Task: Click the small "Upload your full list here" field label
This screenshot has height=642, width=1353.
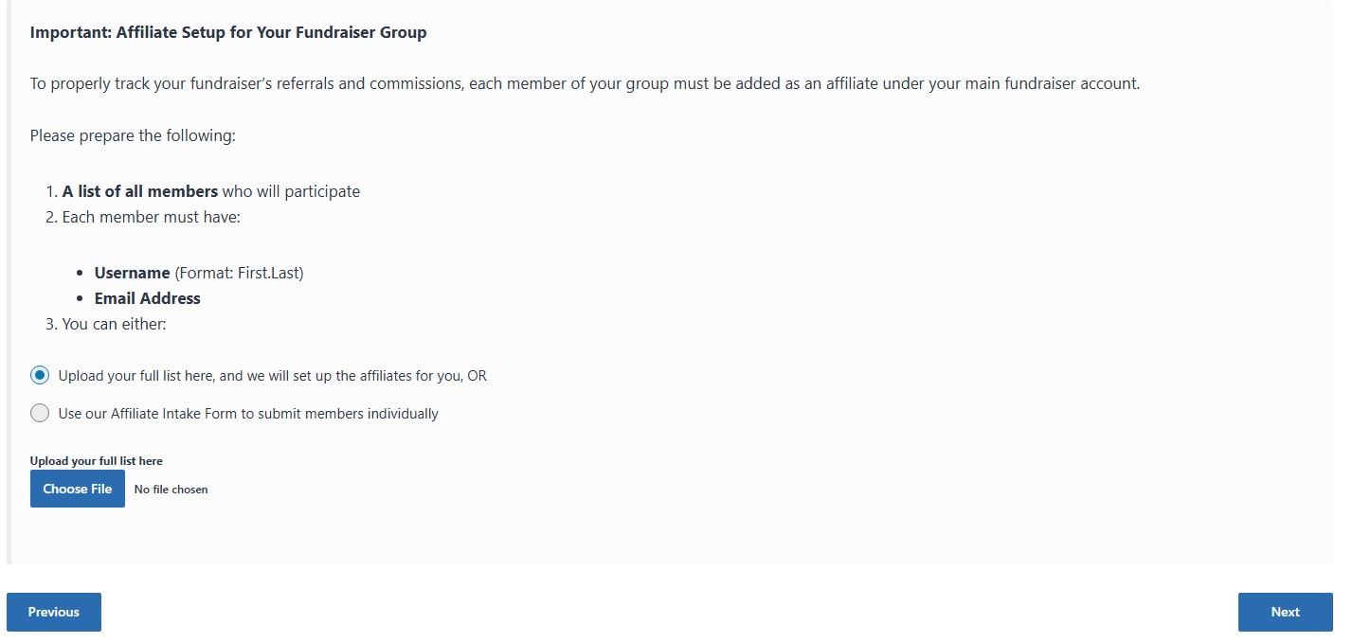Action: 96,461
